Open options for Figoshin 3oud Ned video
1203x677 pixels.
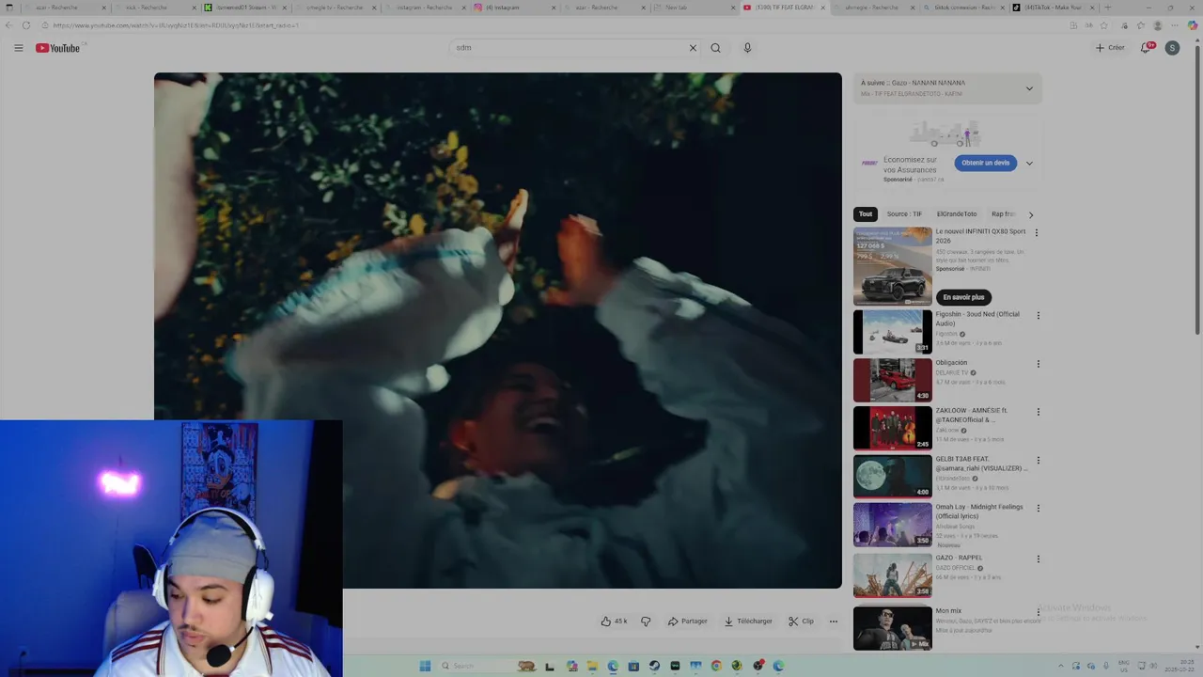(x=1039, y=315)
